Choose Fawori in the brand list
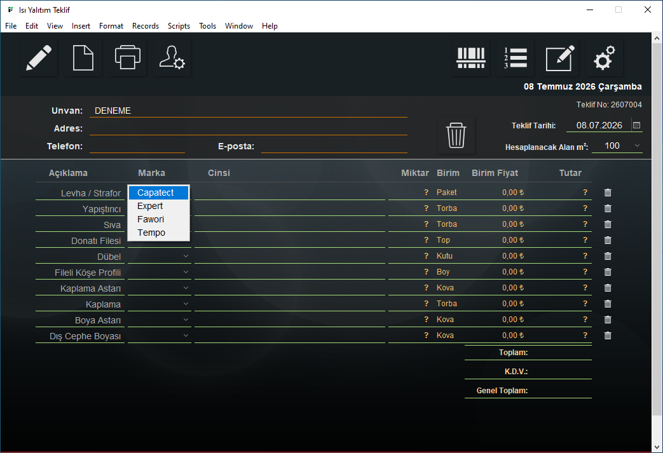This screenshot has width=663, height=453. [x=158, y=219]
